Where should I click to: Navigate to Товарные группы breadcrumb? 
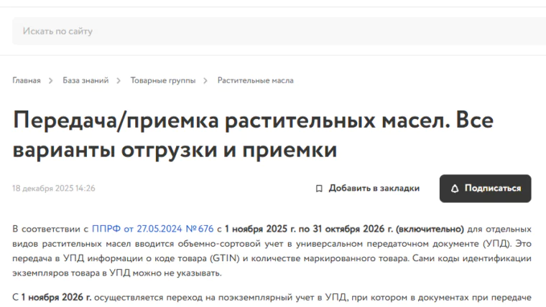click(162, 80)
